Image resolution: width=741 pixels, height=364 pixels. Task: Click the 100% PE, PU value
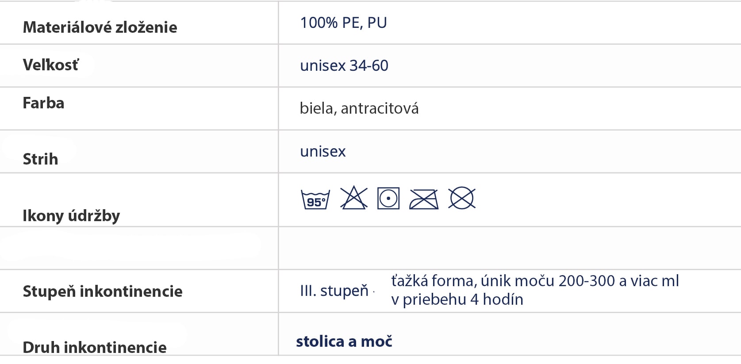pos(343,23)
